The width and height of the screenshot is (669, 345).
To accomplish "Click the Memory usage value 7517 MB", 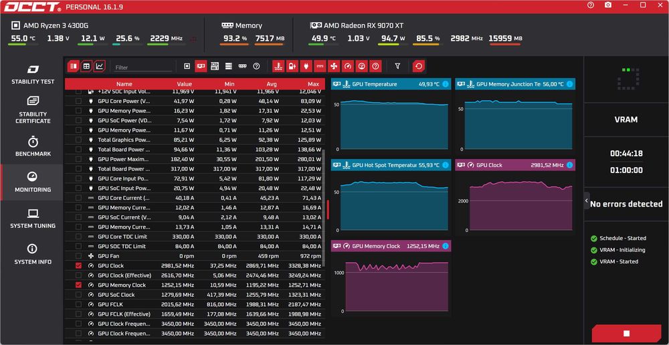I will tap(270, 38).
